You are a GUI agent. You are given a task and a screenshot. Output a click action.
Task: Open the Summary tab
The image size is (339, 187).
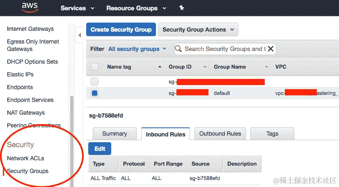(115, 134)
